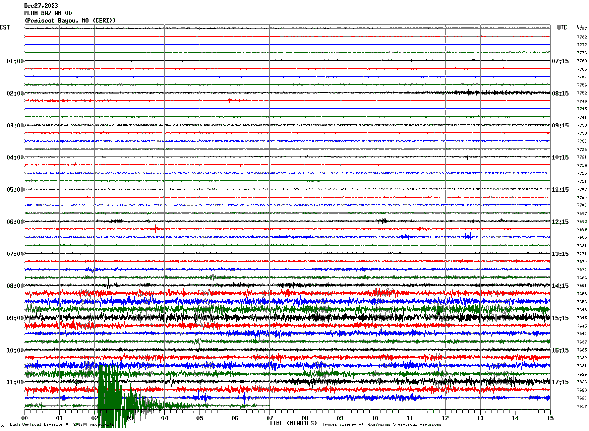
Task: Click minute tick label '06' on time axis
Action: click(x=235, y=418)
